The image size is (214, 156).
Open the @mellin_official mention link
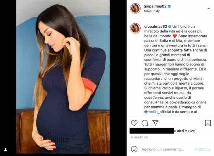pyautogui.click(x=157, y=112)
